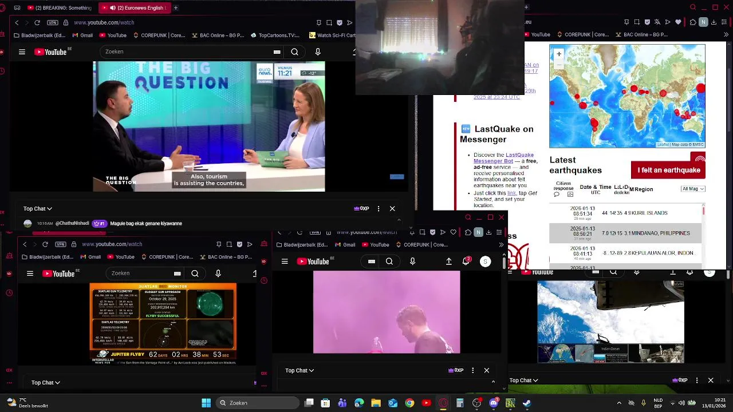Click the I felt an earthquake button
The width and height of the screenshot is (733, 412).
click(x=668, y=170)
